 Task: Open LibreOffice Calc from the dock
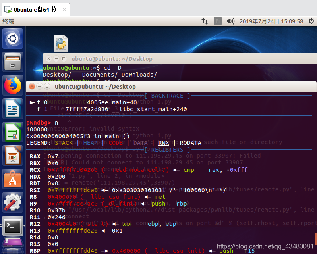coord(13,132)
